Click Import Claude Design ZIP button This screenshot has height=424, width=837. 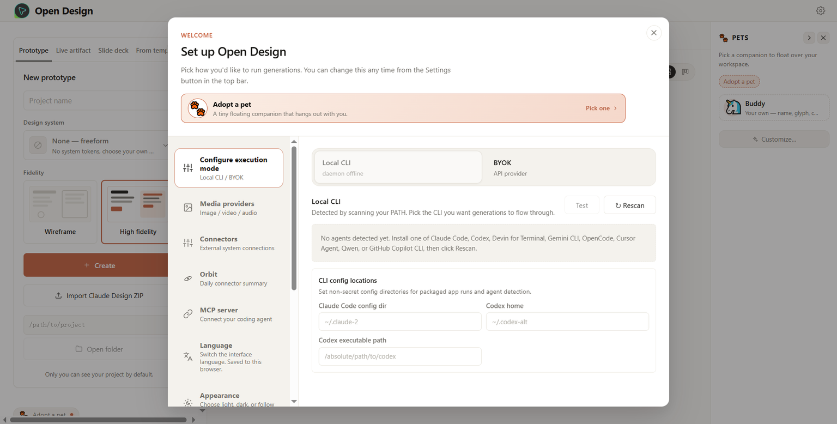pos(96,295)
